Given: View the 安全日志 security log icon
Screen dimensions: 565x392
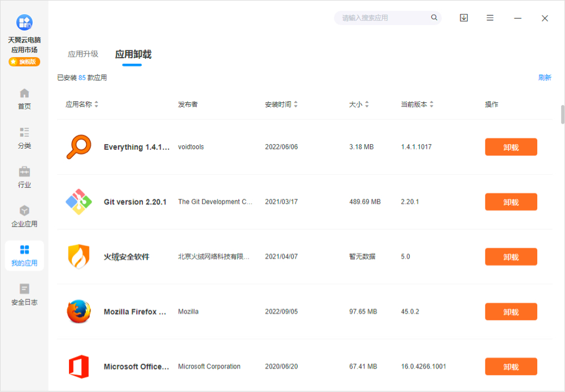Looking at the screenshot, I should [24, 294].
